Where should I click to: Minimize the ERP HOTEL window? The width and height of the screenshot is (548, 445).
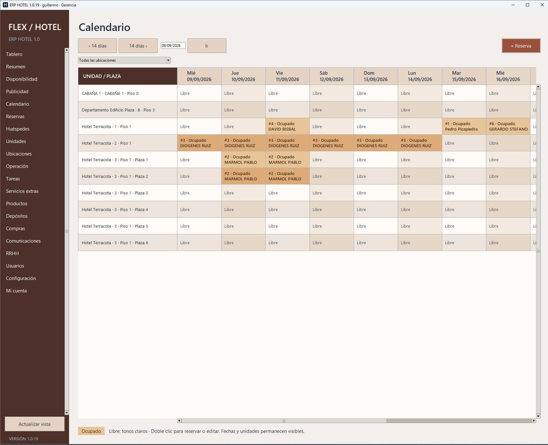[x=513, y=5]
